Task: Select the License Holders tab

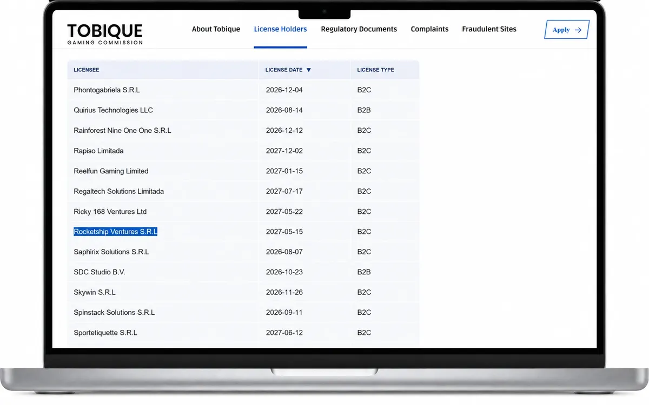Action: pyautogui.click(x=280, y=29)
